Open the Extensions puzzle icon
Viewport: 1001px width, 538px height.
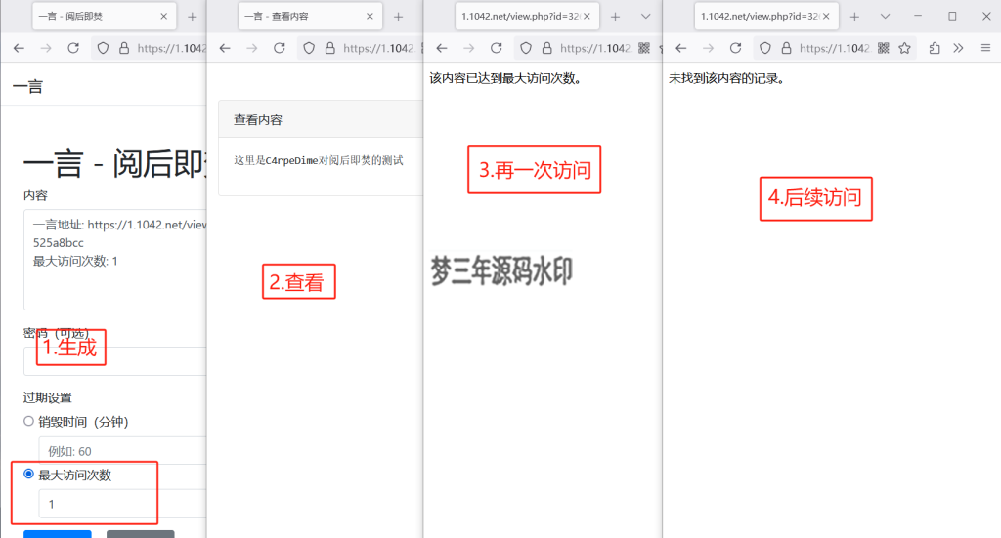935,48
